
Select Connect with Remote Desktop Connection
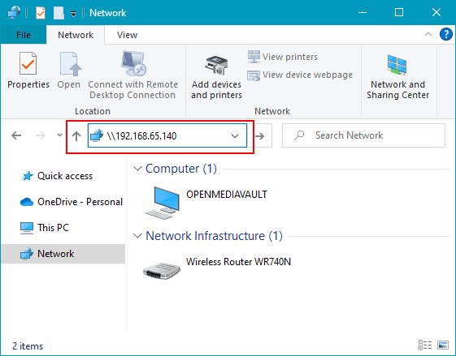pos(133,75)
